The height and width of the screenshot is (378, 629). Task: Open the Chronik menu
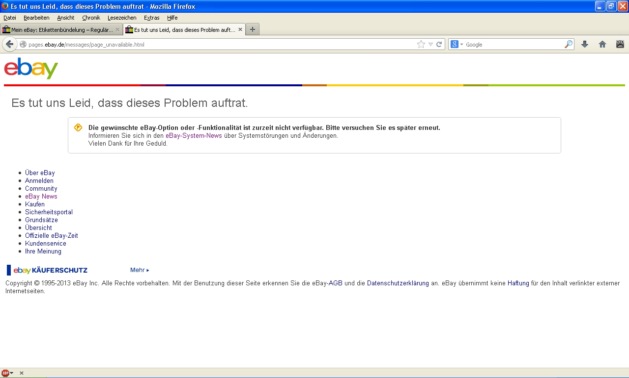pos(91,18)
